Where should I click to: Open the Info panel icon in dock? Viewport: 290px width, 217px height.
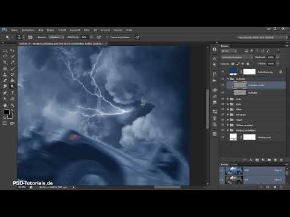214,49
